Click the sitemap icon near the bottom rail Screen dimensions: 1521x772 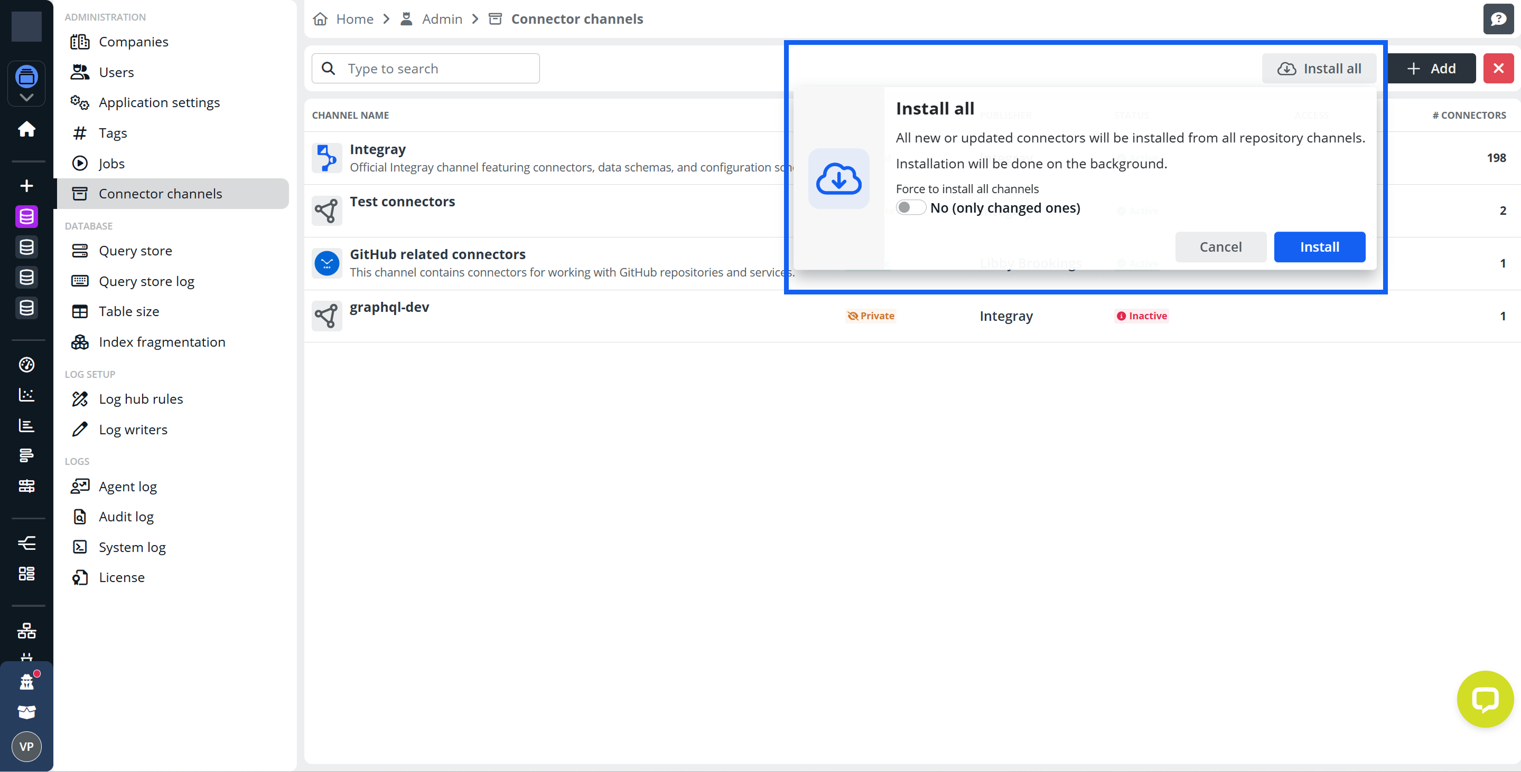(x=26, y=631)
